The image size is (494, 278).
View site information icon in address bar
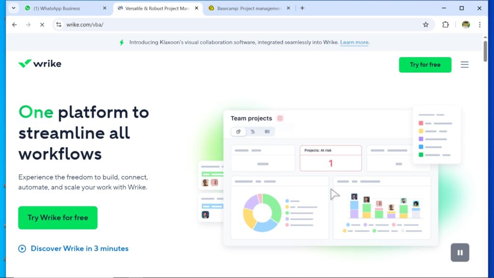point(58,25)
